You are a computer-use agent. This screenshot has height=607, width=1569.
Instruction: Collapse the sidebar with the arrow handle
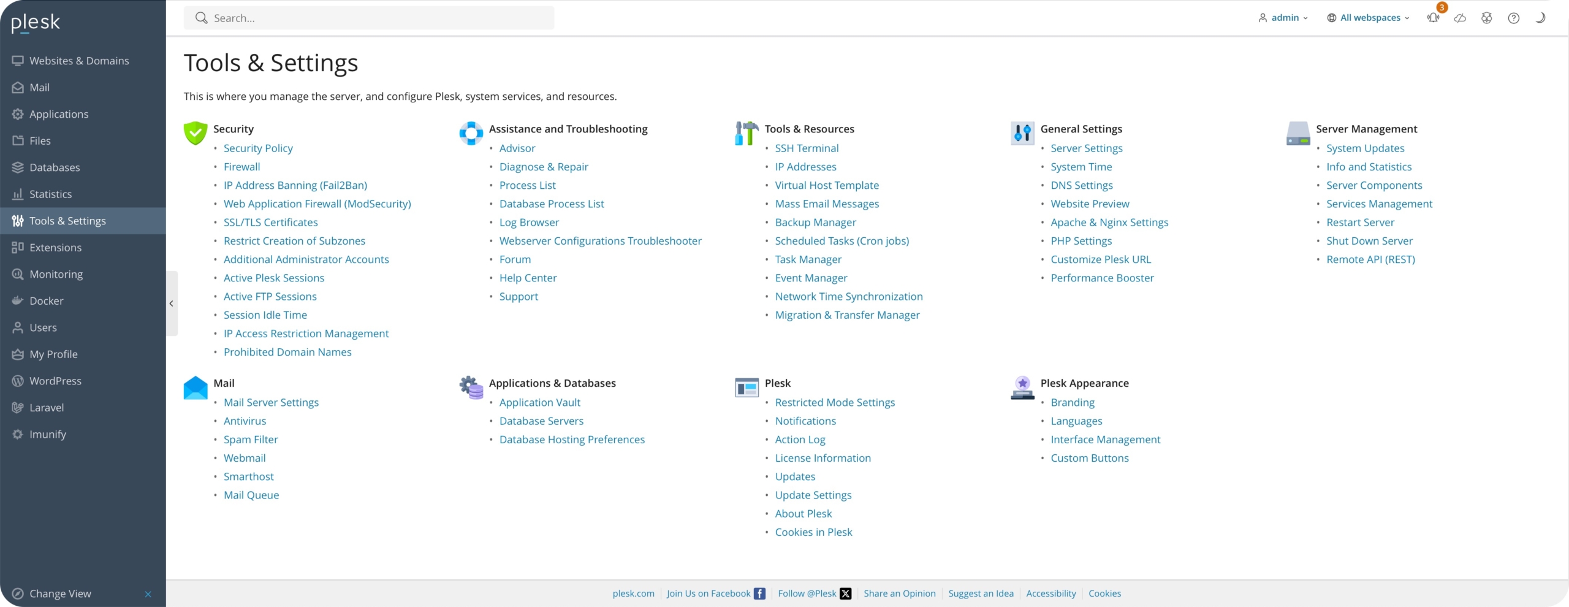point(172,303)
